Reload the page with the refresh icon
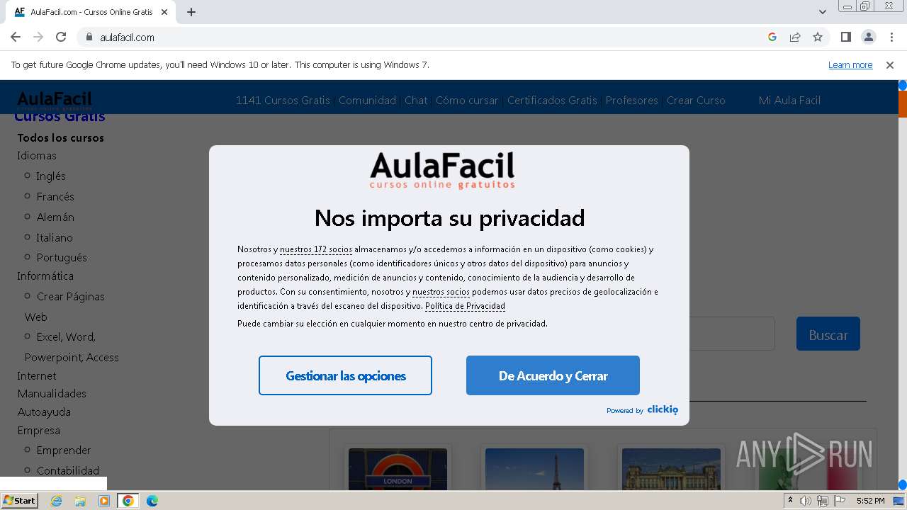The width and height of the screenshot is (907, 510). coord(61,37)
